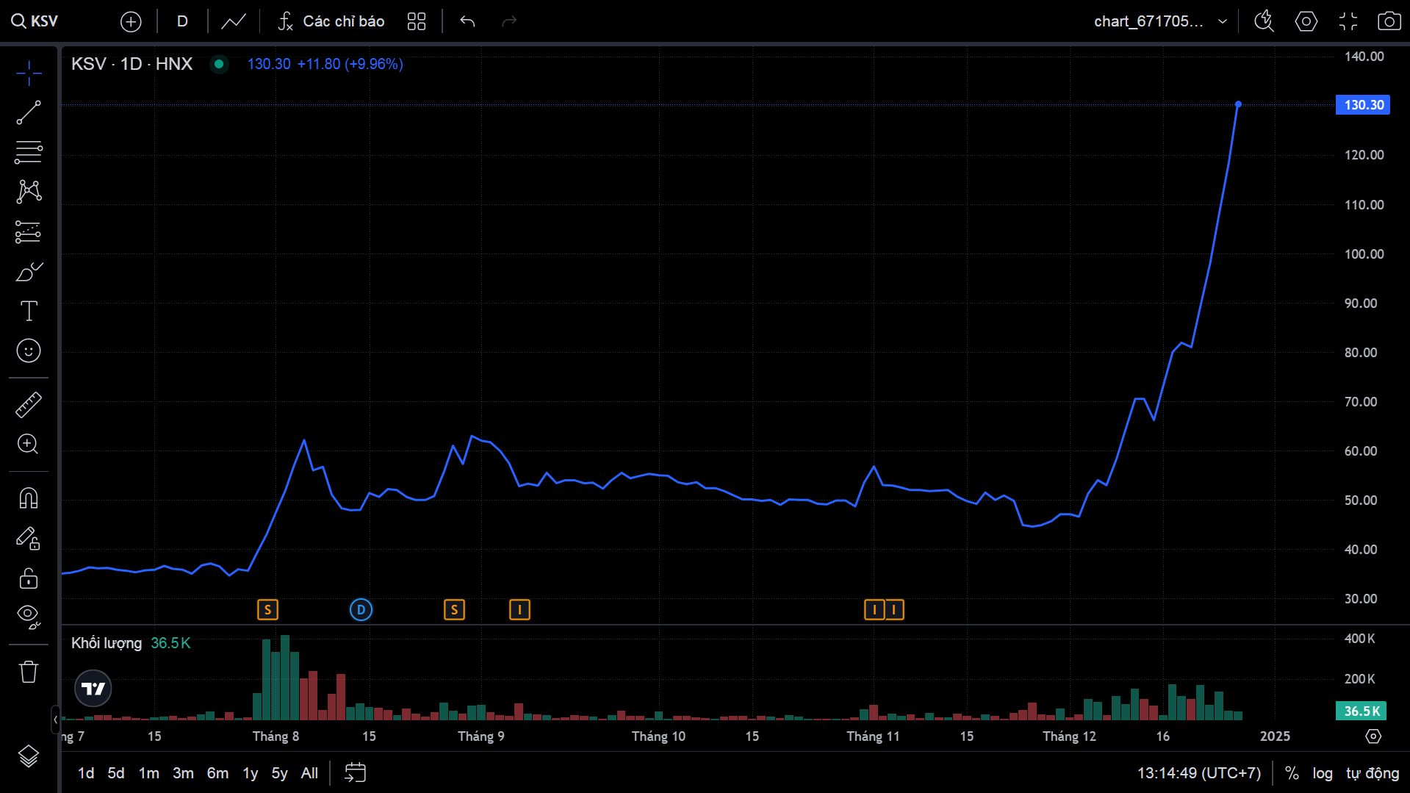This screenshot has width=1410, height=793.
Task: Take a chart snapshot with camera icon
Action: coord(1389,21)
